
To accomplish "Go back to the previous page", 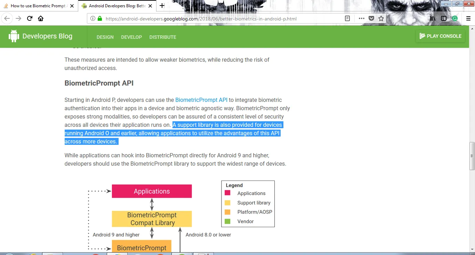I will 7,19.
